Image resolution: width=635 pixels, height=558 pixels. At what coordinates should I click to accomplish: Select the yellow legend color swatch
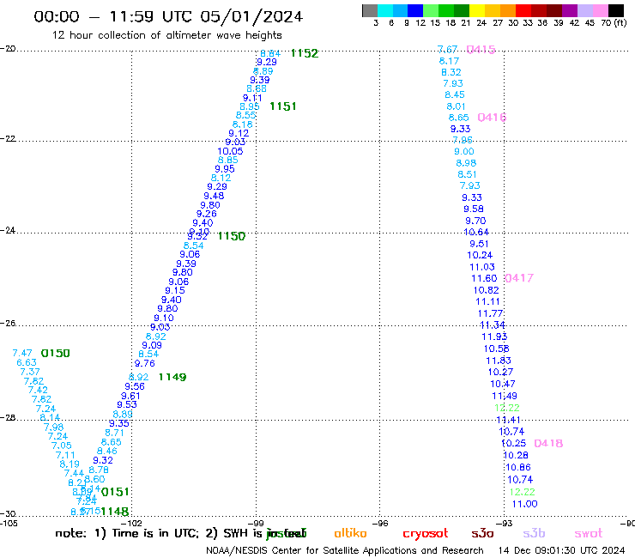(x=477, y=10)
